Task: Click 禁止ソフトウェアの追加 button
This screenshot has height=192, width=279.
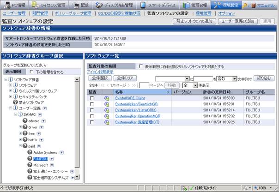Action: 194,21
